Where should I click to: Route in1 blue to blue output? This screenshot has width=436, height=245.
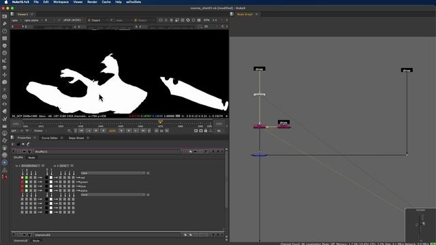[x=31, y=186]
